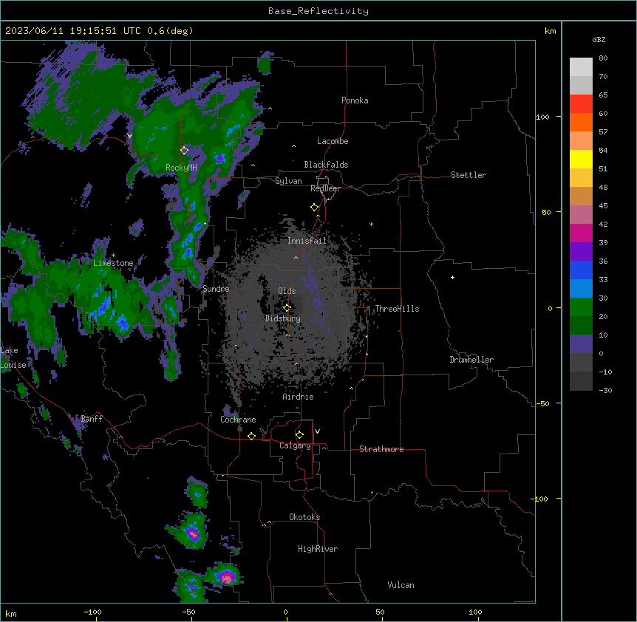Click the Lake Louise label
This screenshot has width=637, height=622.
pyautogui.click(x=13, y=358)
